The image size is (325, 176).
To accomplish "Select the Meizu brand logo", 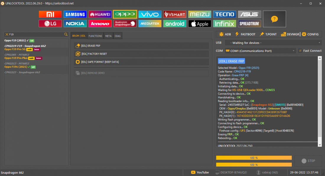I will coord(200,14).
